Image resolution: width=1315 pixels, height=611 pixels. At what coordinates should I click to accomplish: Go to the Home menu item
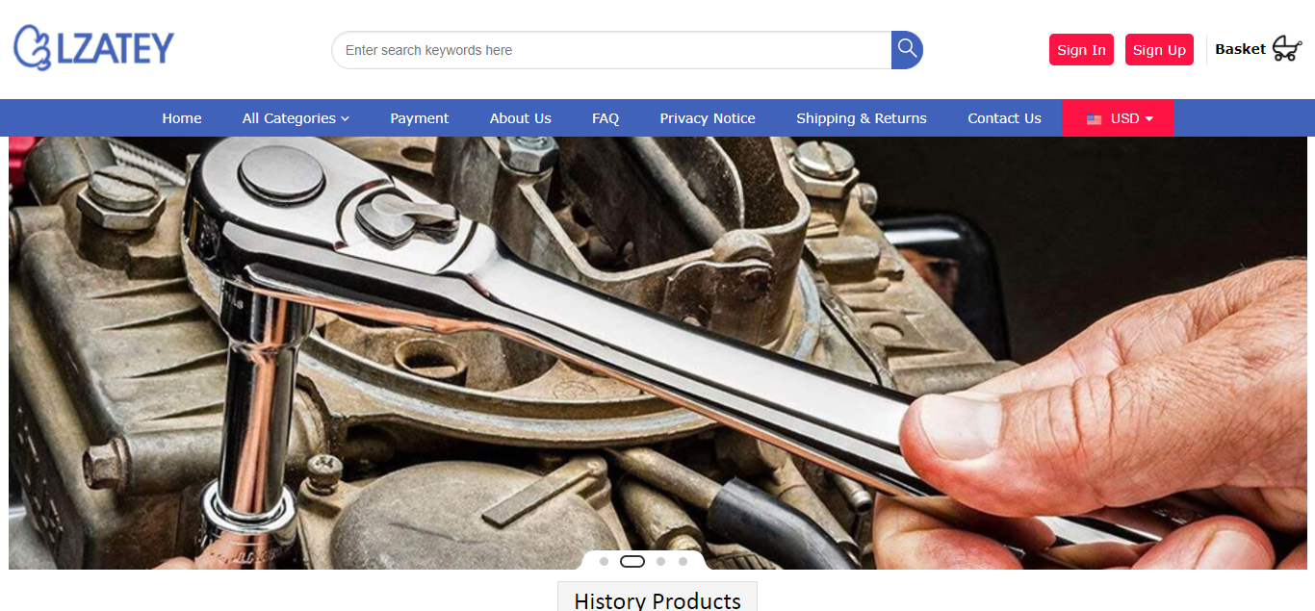(182, 118)
